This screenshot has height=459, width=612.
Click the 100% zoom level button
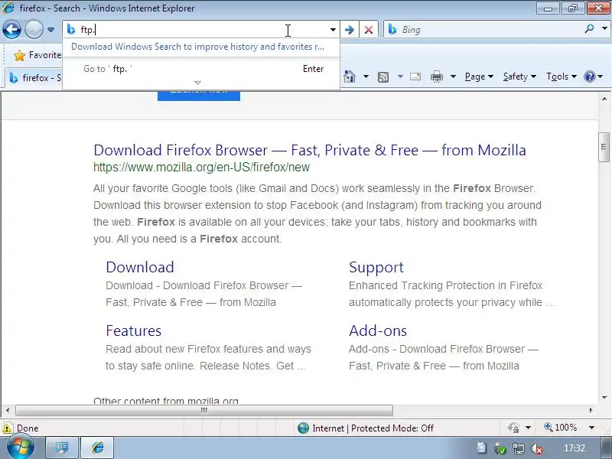click(561, 428)
